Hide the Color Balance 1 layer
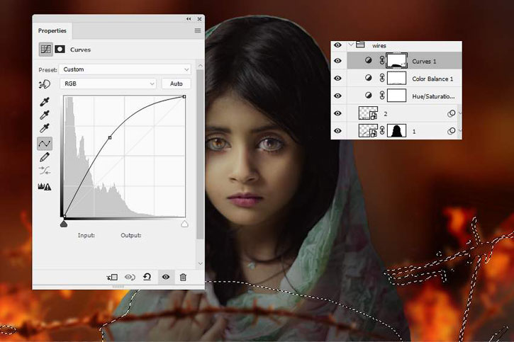The image size is (514, 342). click(x=337, y=78)
